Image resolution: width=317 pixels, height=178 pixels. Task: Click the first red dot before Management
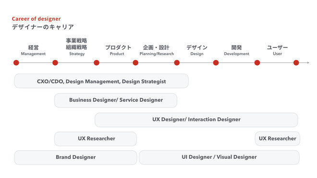pos(16,63)
